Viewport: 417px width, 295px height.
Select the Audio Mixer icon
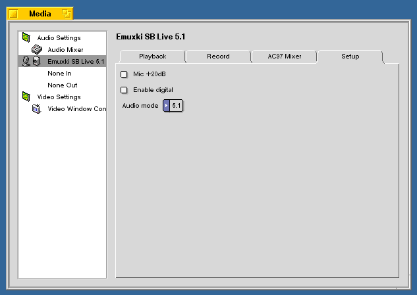(37, 50)
